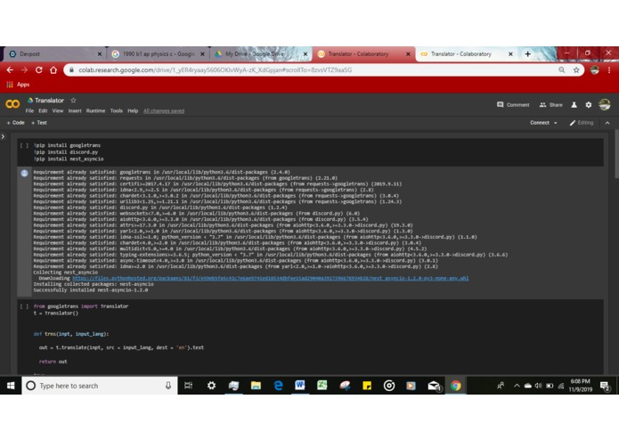The image size is (619, 440).
Task: Bookmark this page with the star
Action: [576, 70]
